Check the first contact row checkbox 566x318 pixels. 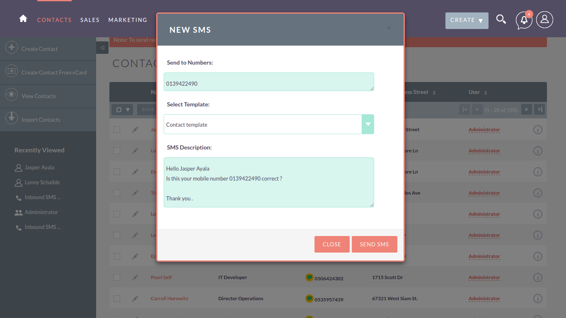117,130
